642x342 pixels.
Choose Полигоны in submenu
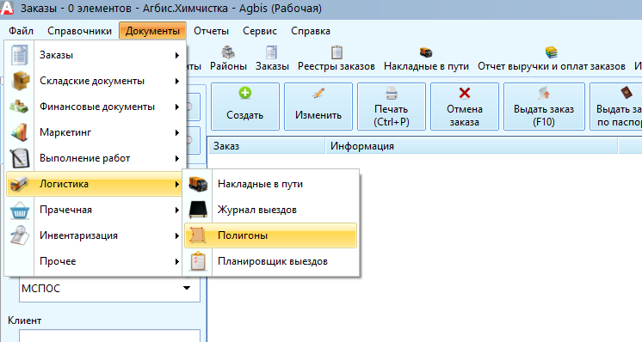click(x=271, y=235)
